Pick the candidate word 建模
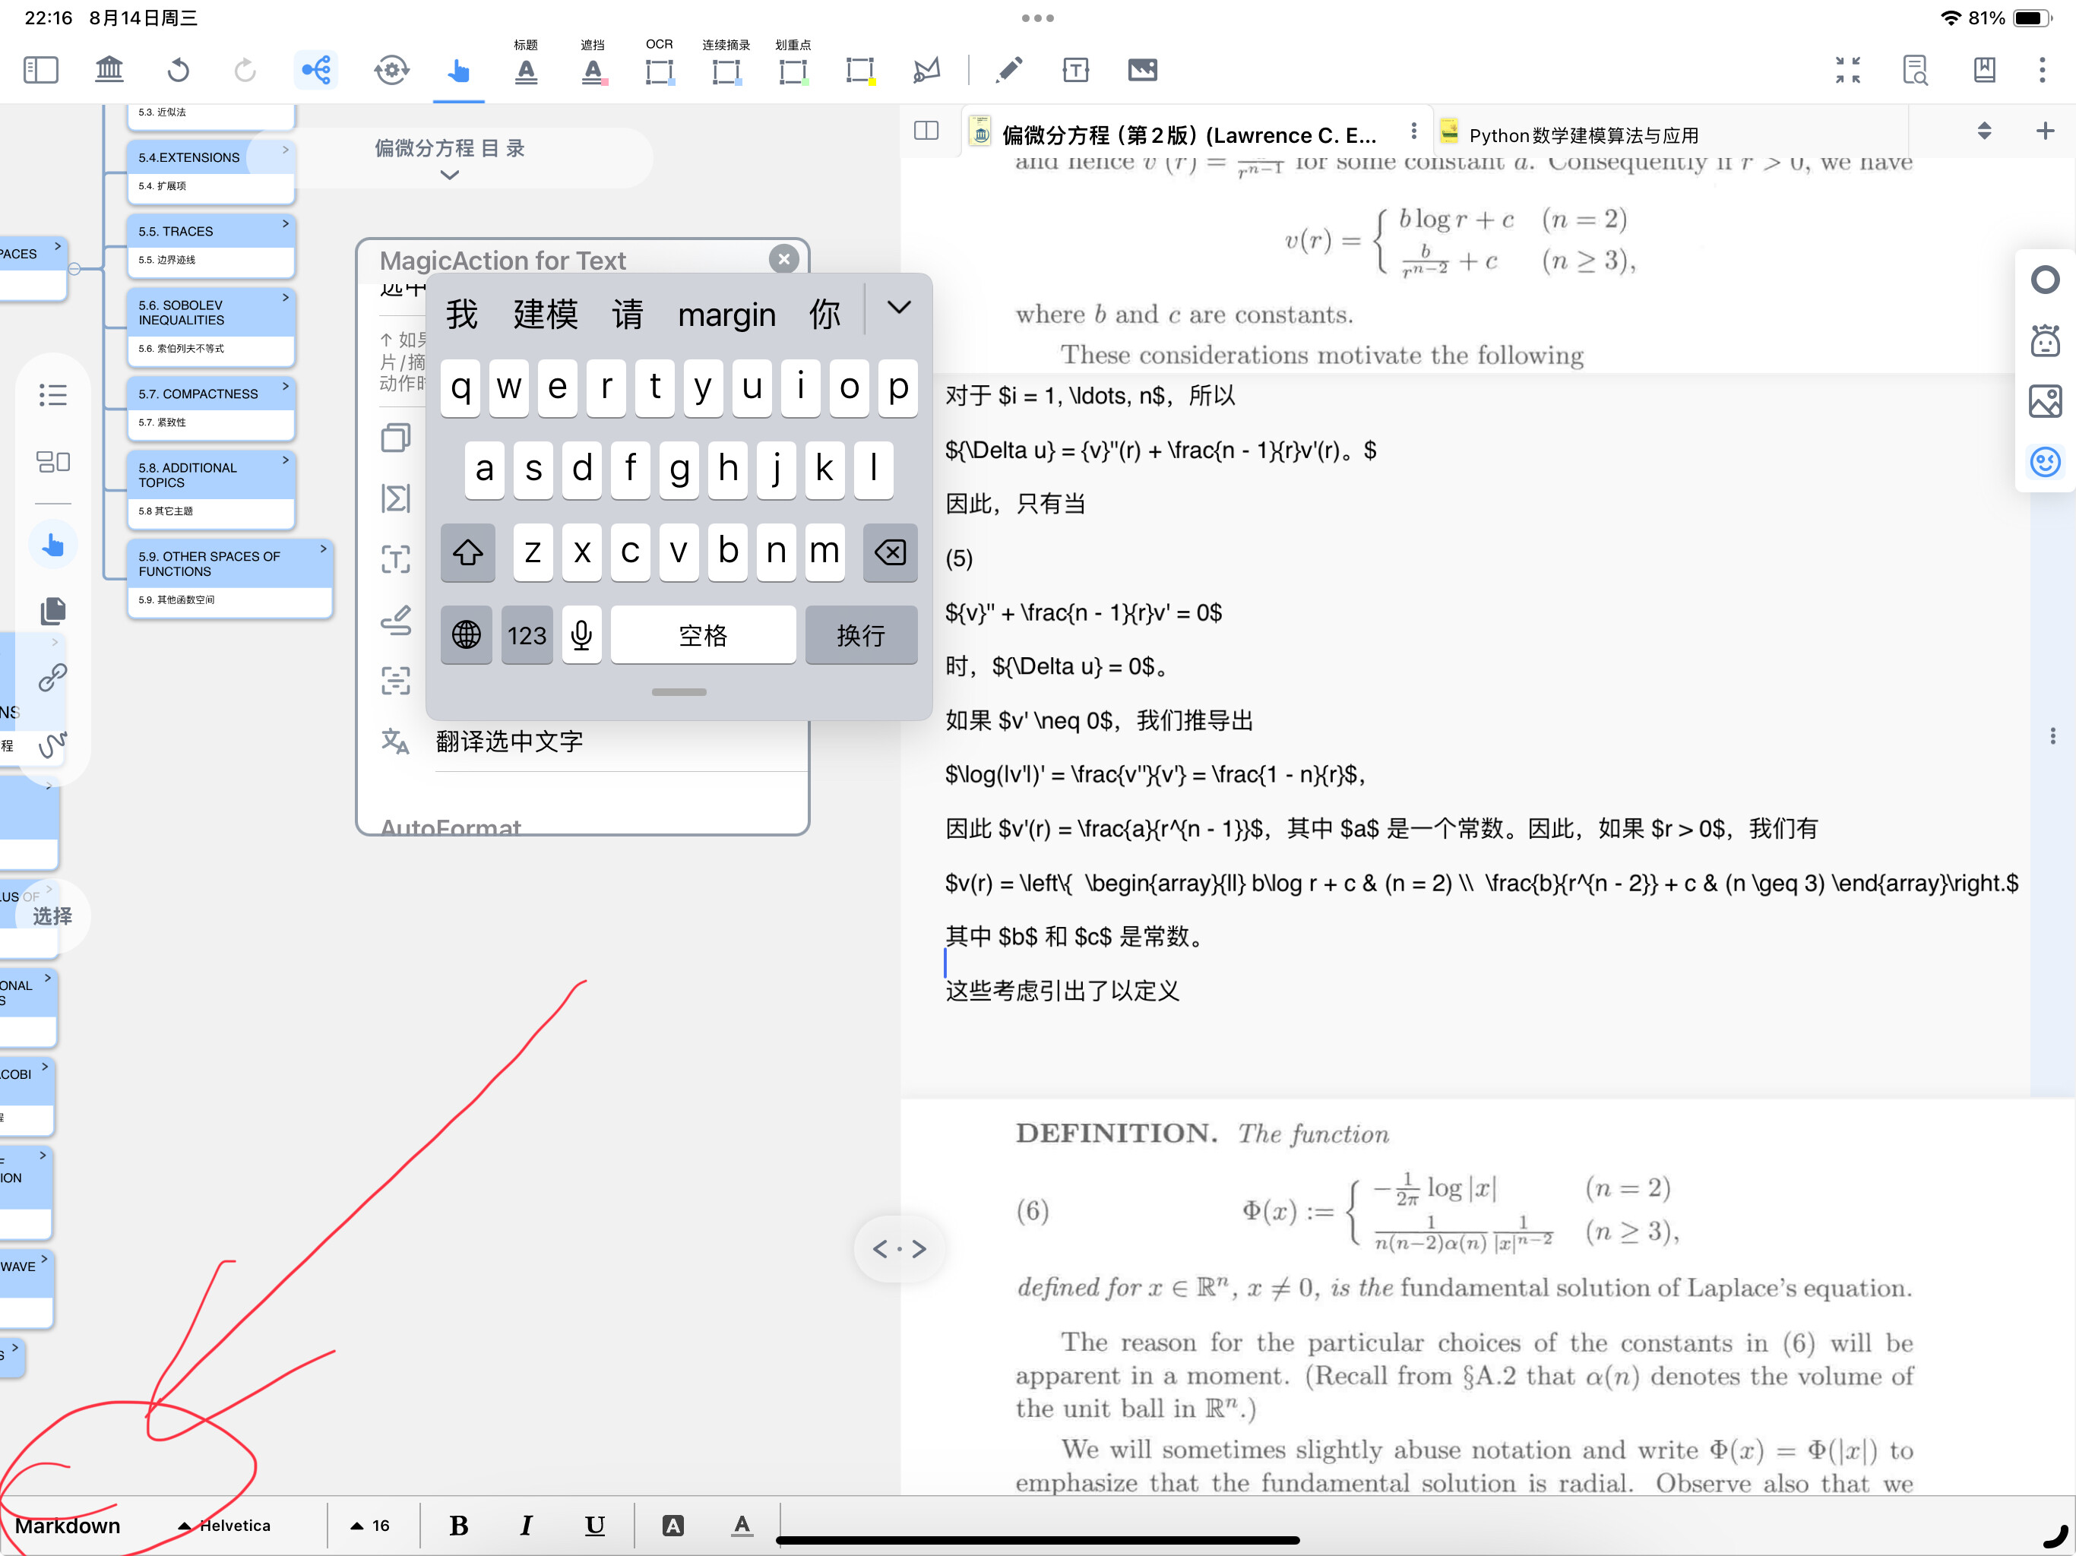 pyautogui.click(x=546, y=315)
